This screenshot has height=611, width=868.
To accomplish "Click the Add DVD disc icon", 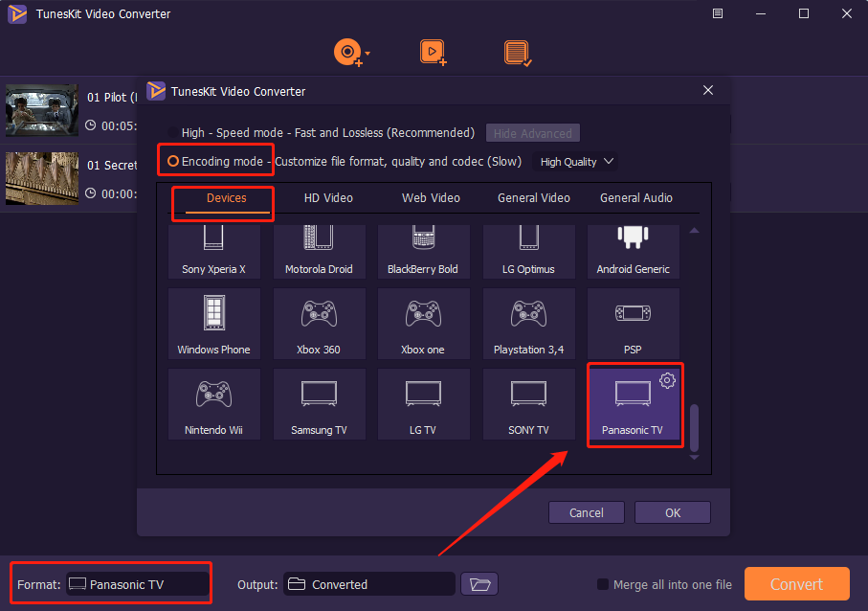I will 347,53.
